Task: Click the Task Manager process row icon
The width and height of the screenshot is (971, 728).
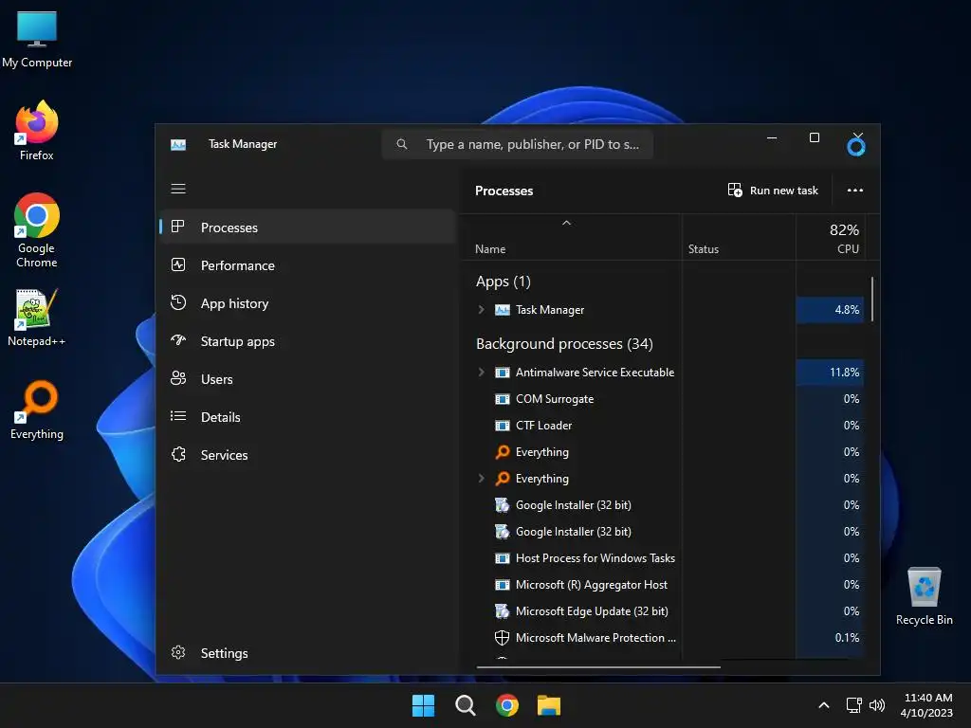Action: coord(503,310)
